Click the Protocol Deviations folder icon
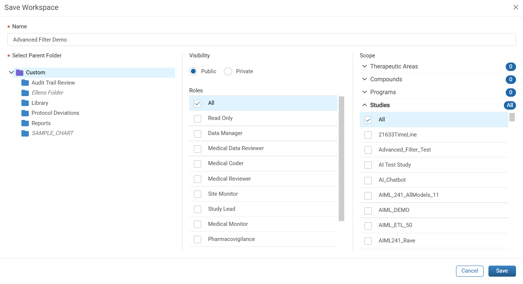The height and width of the screenshot is (284, 523). [25, 113]
